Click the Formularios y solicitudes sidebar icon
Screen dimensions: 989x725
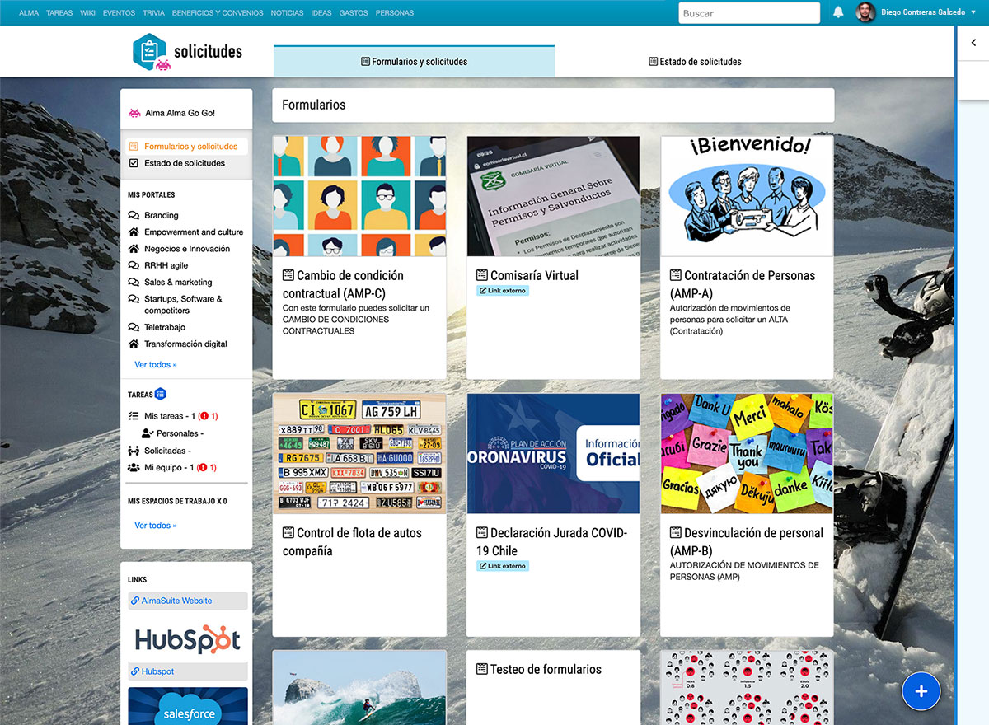click(x=134, y=146)
